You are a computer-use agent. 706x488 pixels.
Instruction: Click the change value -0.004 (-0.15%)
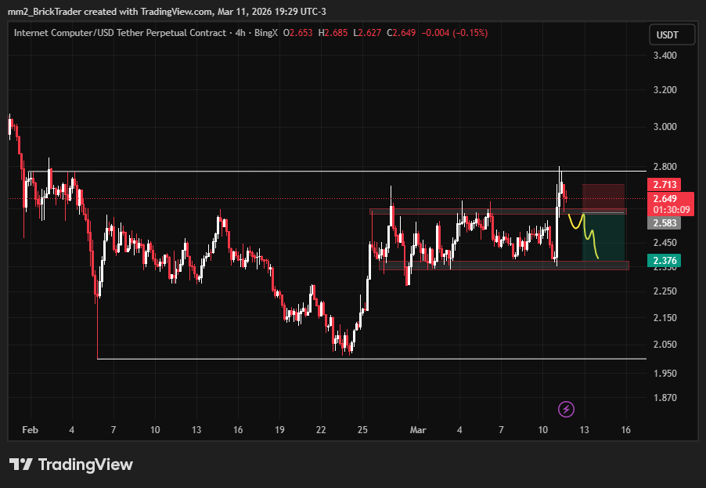[454, 33]
